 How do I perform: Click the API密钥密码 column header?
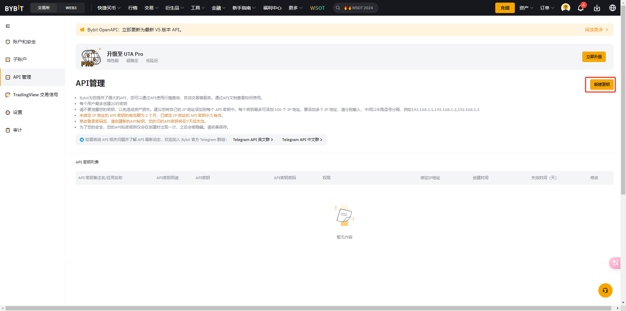(285, 178)
